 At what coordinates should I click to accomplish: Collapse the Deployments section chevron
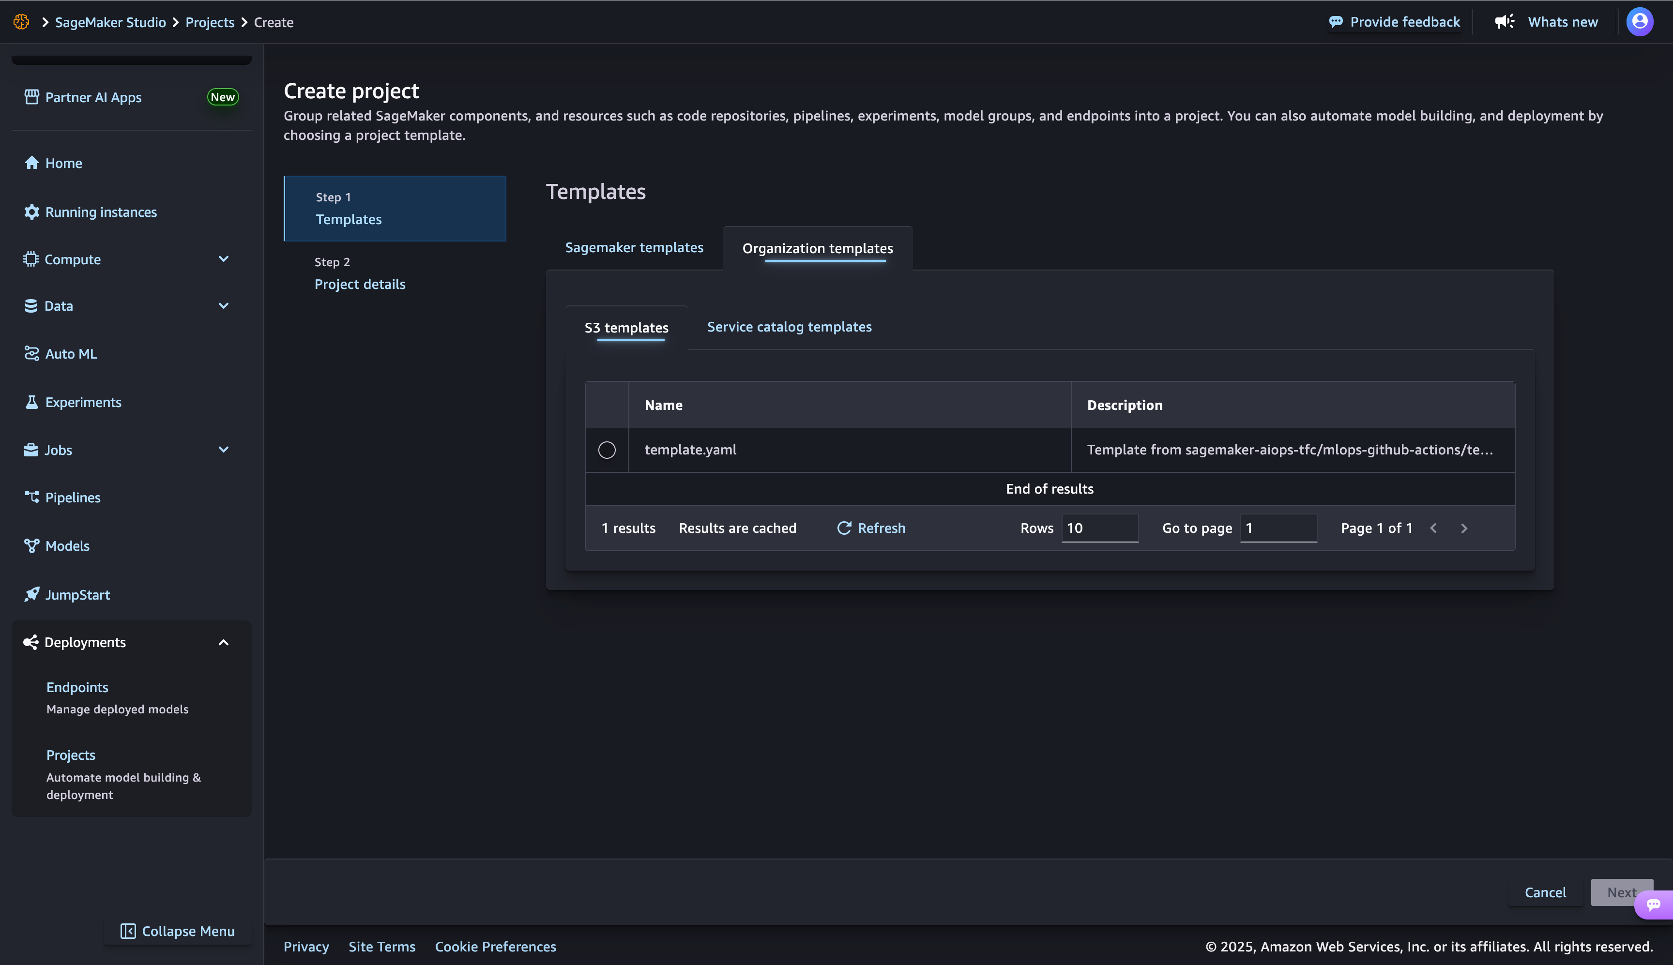(x=223, y=642)
